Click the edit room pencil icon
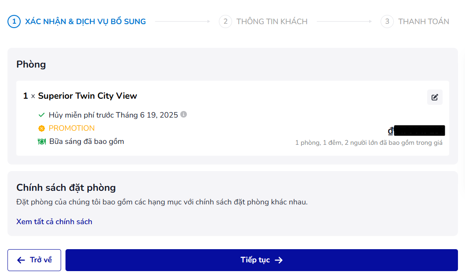 coord(435,97)
